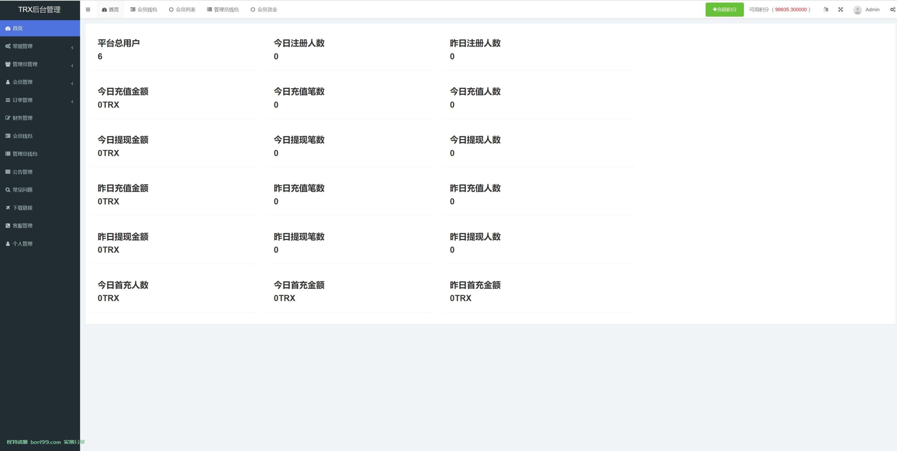The height and width of the screenshot is (451, 897).
Task: Click the 昨日提现笔数 statistic heading
Action: point(299,237)
